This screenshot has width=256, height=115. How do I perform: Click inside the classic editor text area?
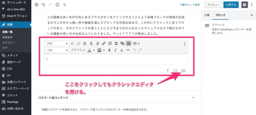[116, 59]
